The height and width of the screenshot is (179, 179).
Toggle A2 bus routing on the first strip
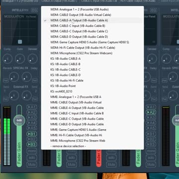pos(32,112)
